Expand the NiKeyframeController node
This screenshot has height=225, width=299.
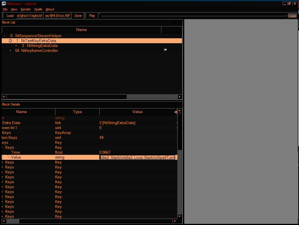pyautogui.click(x=10, y=50)
